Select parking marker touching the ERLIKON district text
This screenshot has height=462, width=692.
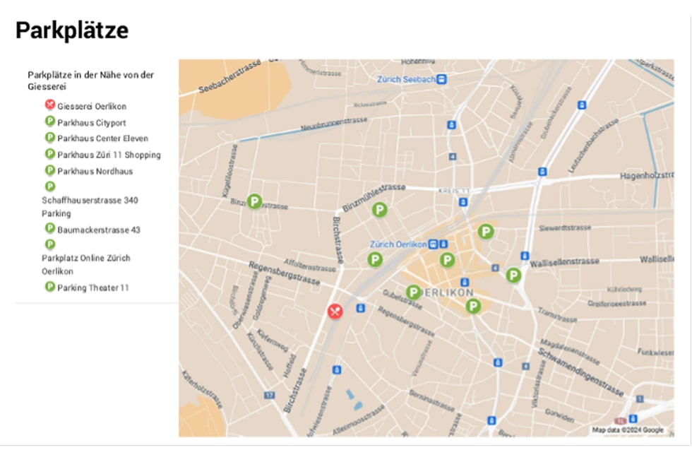point(413,292)
